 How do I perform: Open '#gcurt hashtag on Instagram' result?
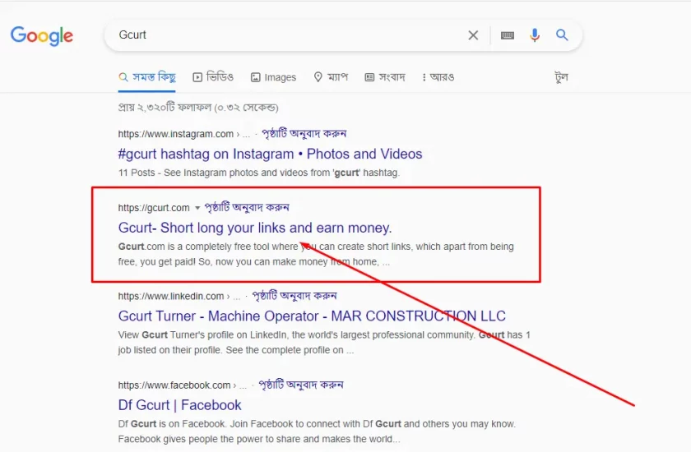[270, 154]
